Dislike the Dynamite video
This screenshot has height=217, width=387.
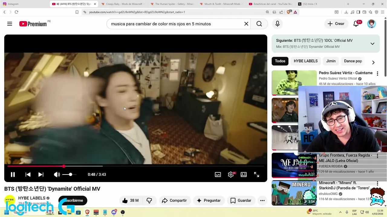(x=149, y=200)
